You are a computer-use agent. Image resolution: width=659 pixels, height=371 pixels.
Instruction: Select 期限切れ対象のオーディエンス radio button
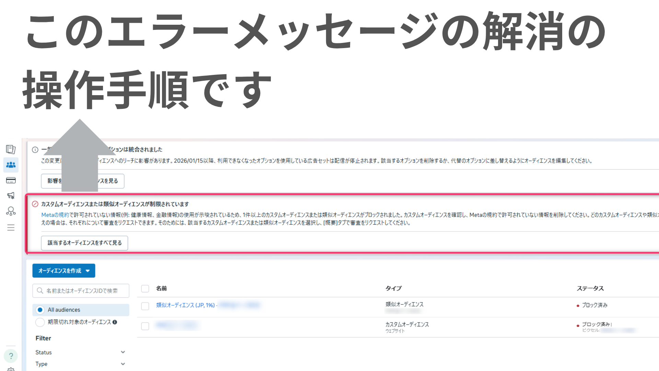[x=40, y=322]
